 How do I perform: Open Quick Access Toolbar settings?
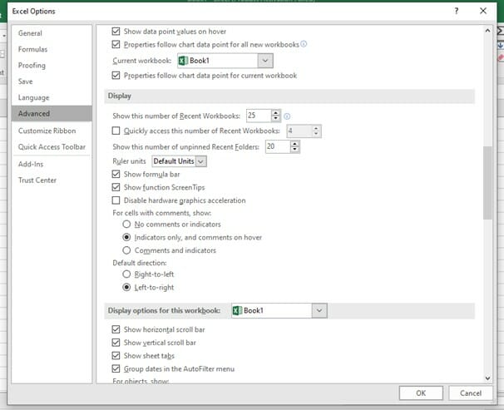click(x=52, y=147)
